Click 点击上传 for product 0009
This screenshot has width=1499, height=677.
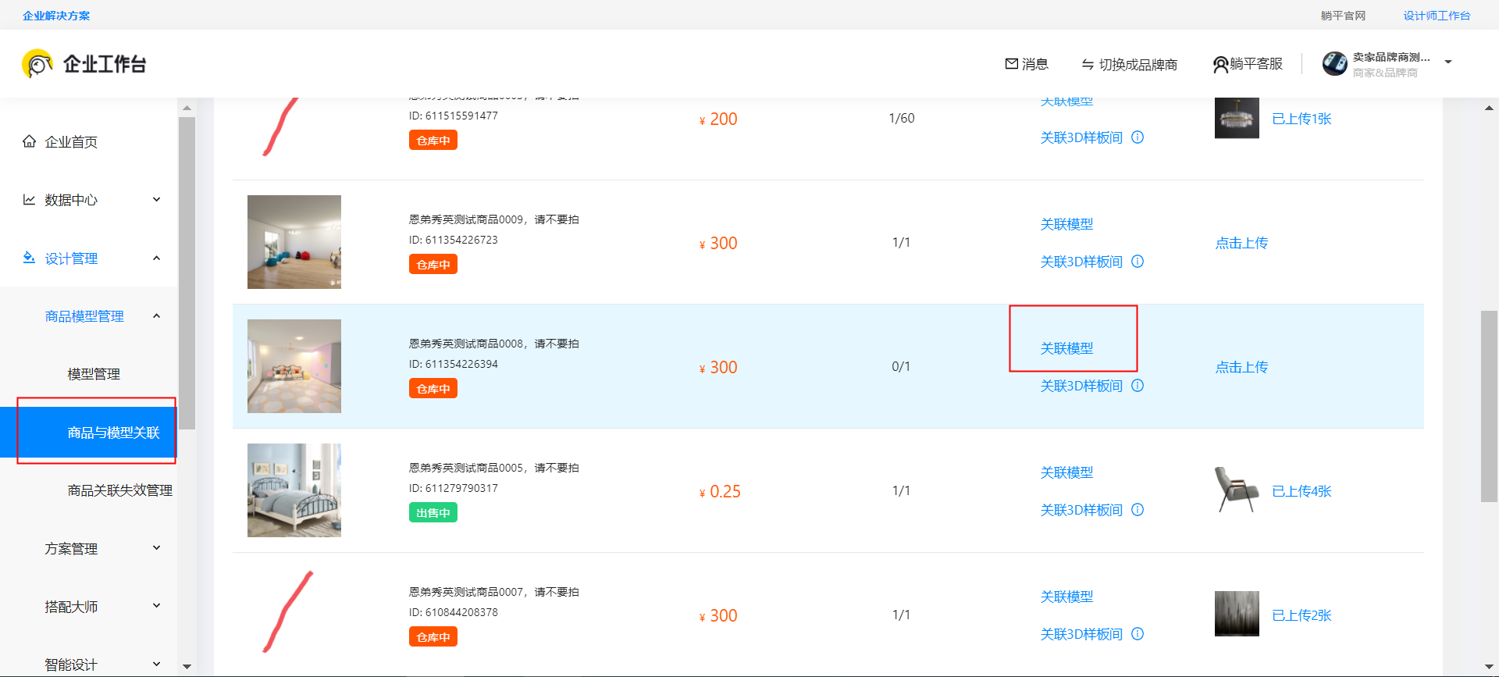click(x=1241, y=243)
